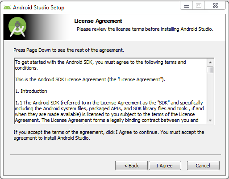Click the Android robot icon in title bar
This screenshot has width=229, height=179.
point(7,8)
